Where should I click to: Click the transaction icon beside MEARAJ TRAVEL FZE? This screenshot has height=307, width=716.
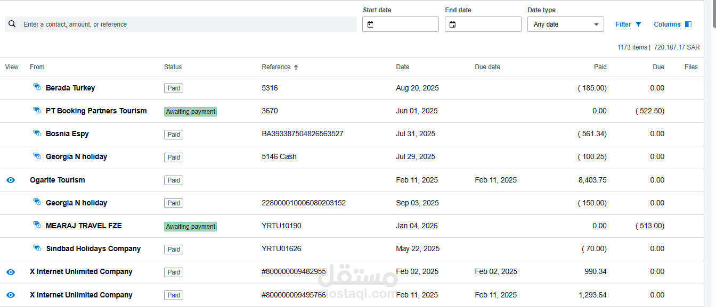(37, 226)
